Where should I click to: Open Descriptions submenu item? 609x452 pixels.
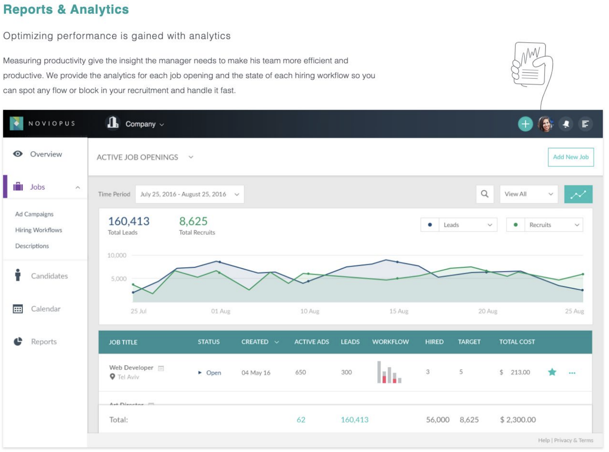32,246
